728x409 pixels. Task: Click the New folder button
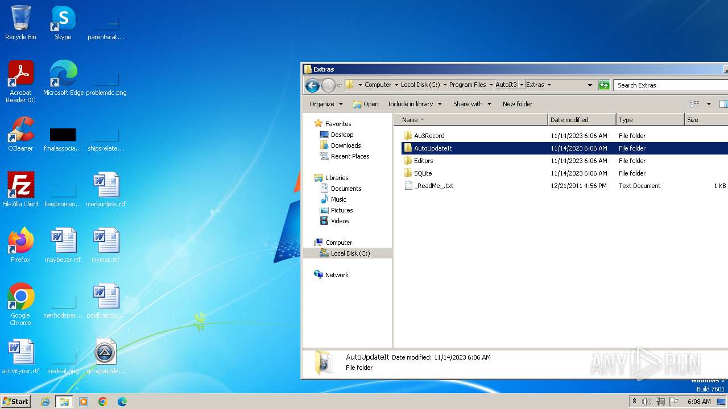click(518, 104)
